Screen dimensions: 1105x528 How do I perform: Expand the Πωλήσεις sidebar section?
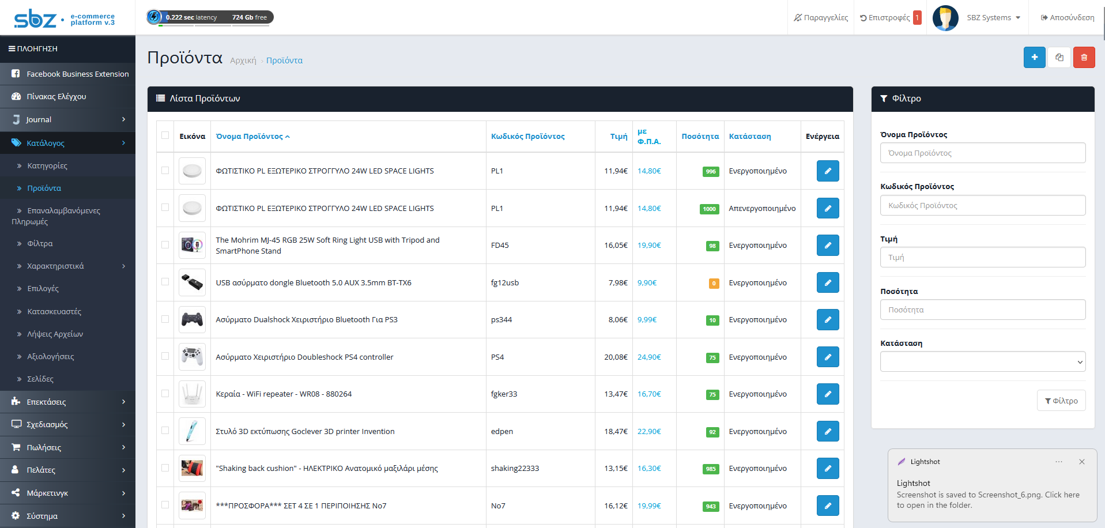[x=67, y=447]
